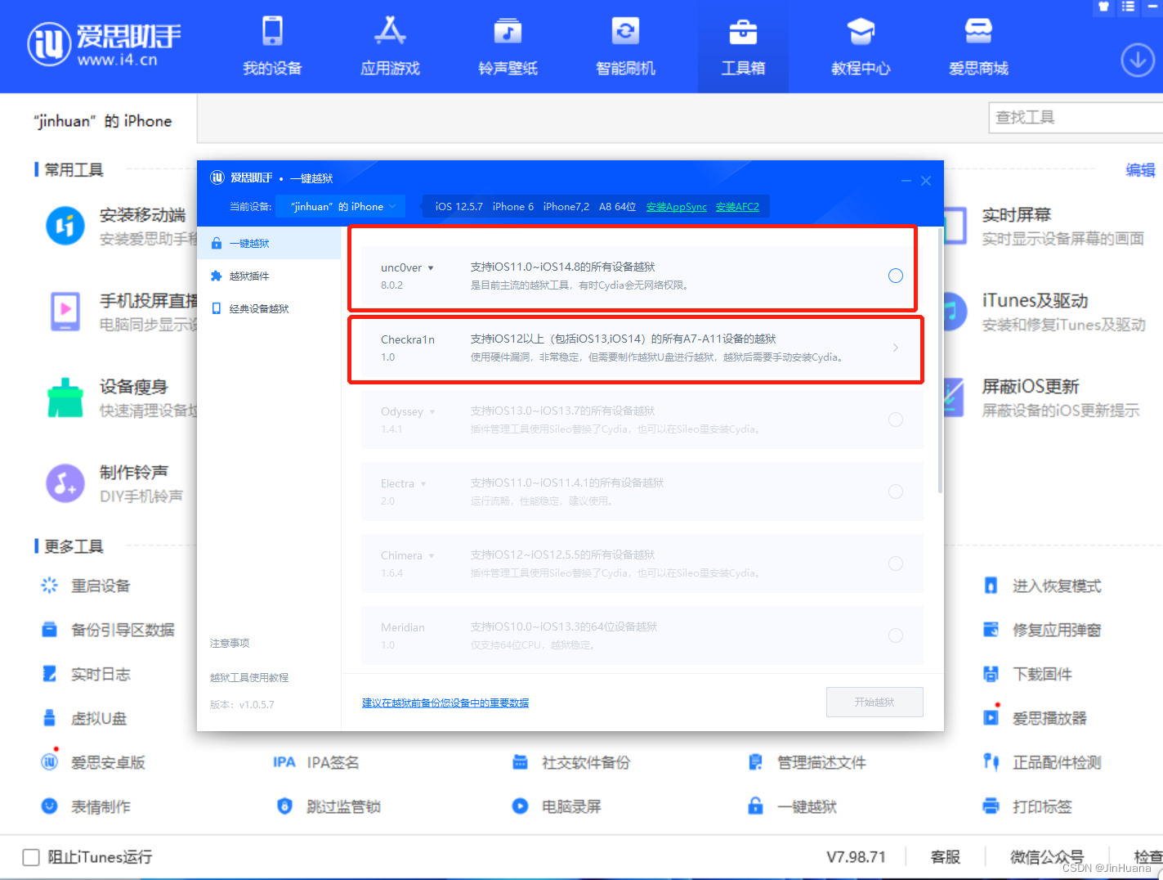
Task: Open 教程中心 section
Action: [861, 46]
